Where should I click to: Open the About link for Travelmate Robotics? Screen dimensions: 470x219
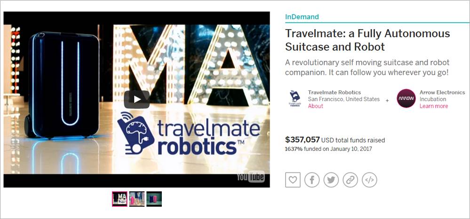(x=315, y=106)
